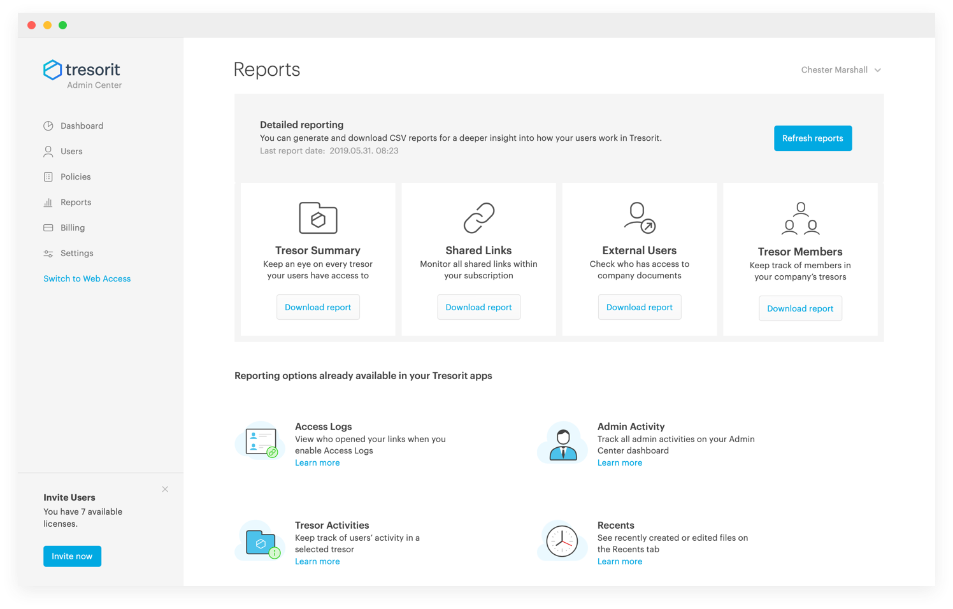Open the Policies page

75,177
